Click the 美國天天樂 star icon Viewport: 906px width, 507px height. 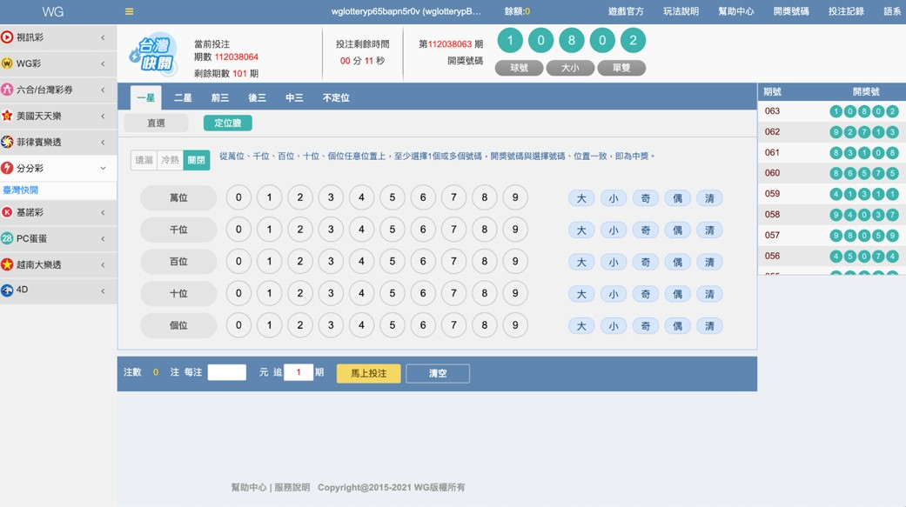coord(7,116)
